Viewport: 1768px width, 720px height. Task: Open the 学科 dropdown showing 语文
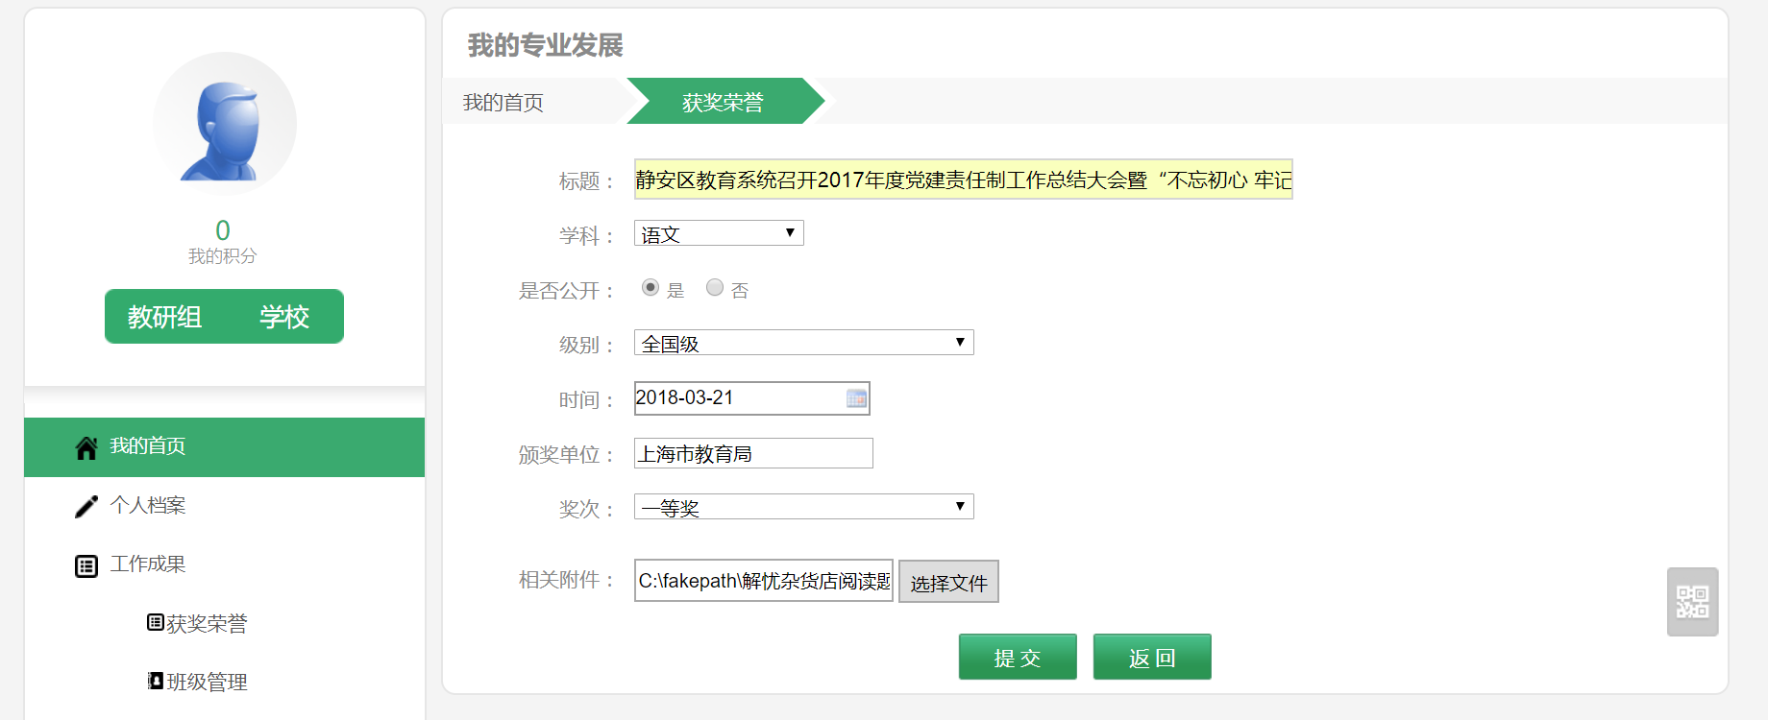click(x=718, y=233)
